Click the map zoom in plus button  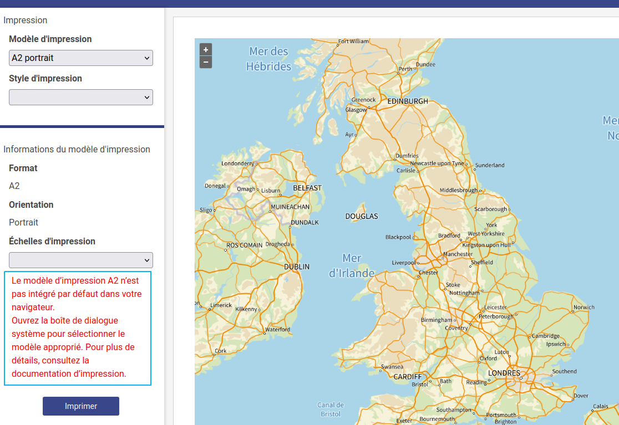pyautogui.click(x=206, y=49)
